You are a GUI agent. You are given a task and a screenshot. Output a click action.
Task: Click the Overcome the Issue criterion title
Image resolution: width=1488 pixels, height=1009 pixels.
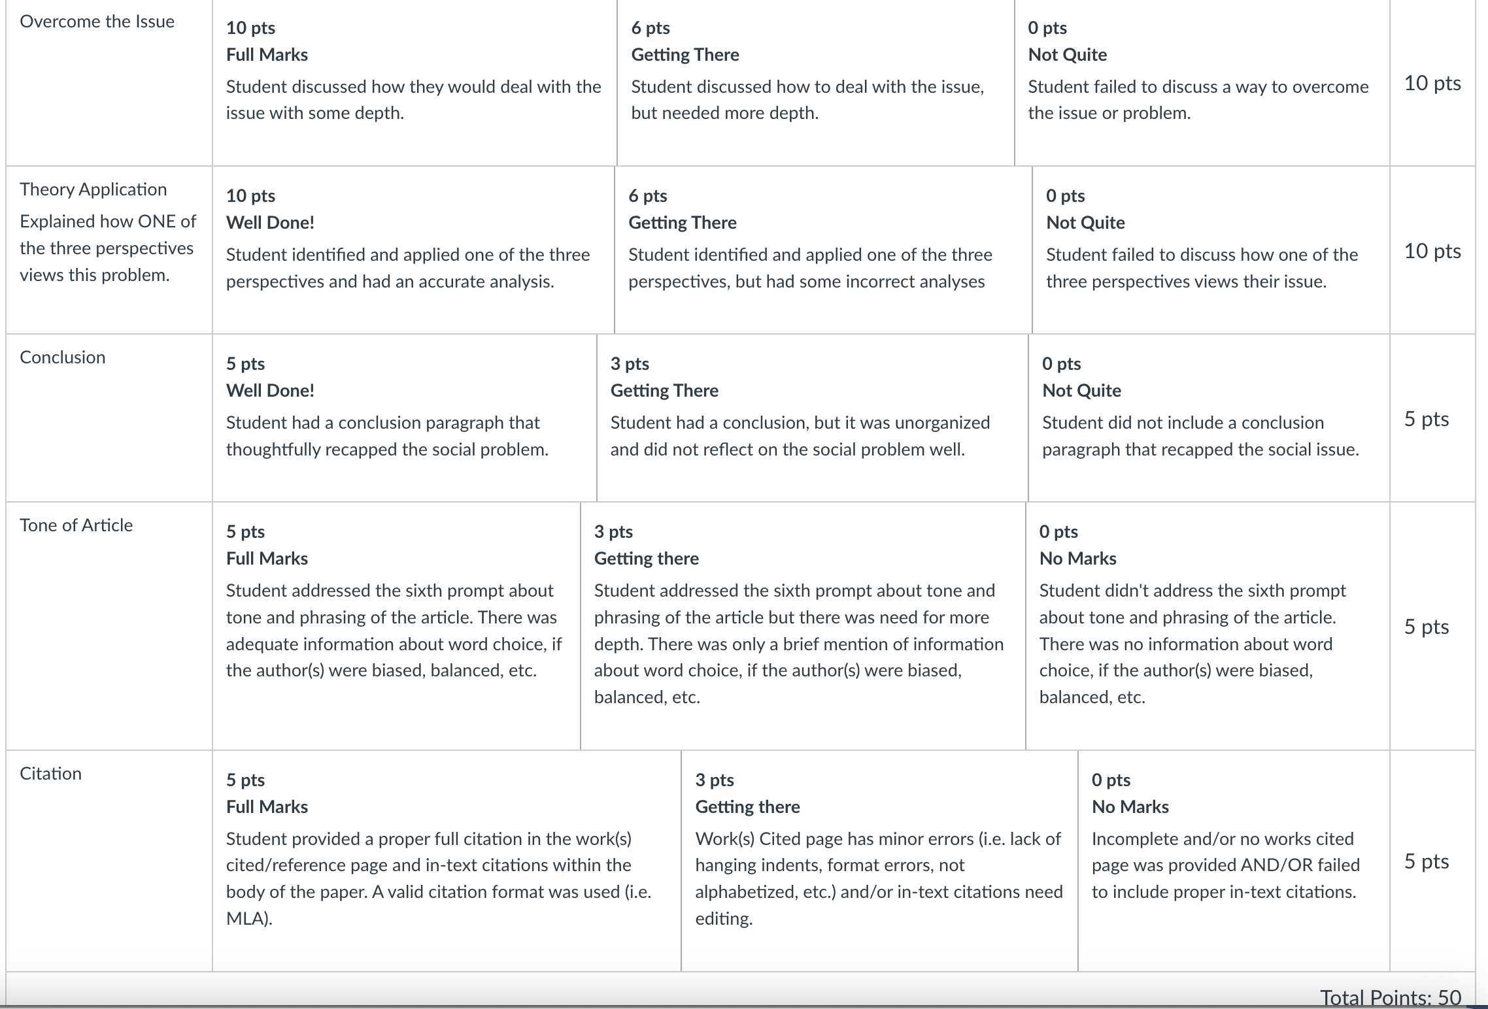[x=97, y=21]
